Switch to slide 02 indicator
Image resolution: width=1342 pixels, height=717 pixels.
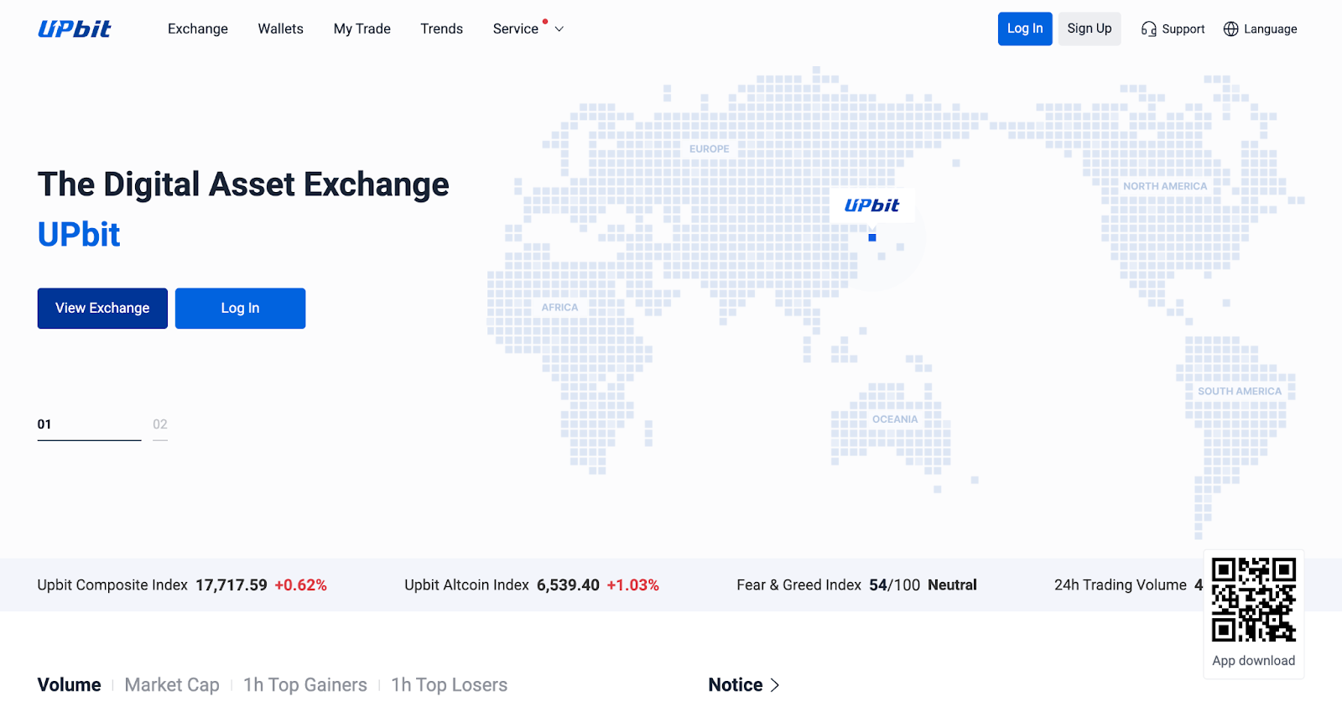(x=160, y=428)
